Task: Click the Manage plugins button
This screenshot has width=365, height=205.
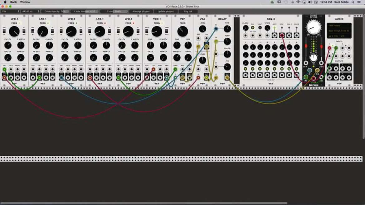Action: [141, 11]
